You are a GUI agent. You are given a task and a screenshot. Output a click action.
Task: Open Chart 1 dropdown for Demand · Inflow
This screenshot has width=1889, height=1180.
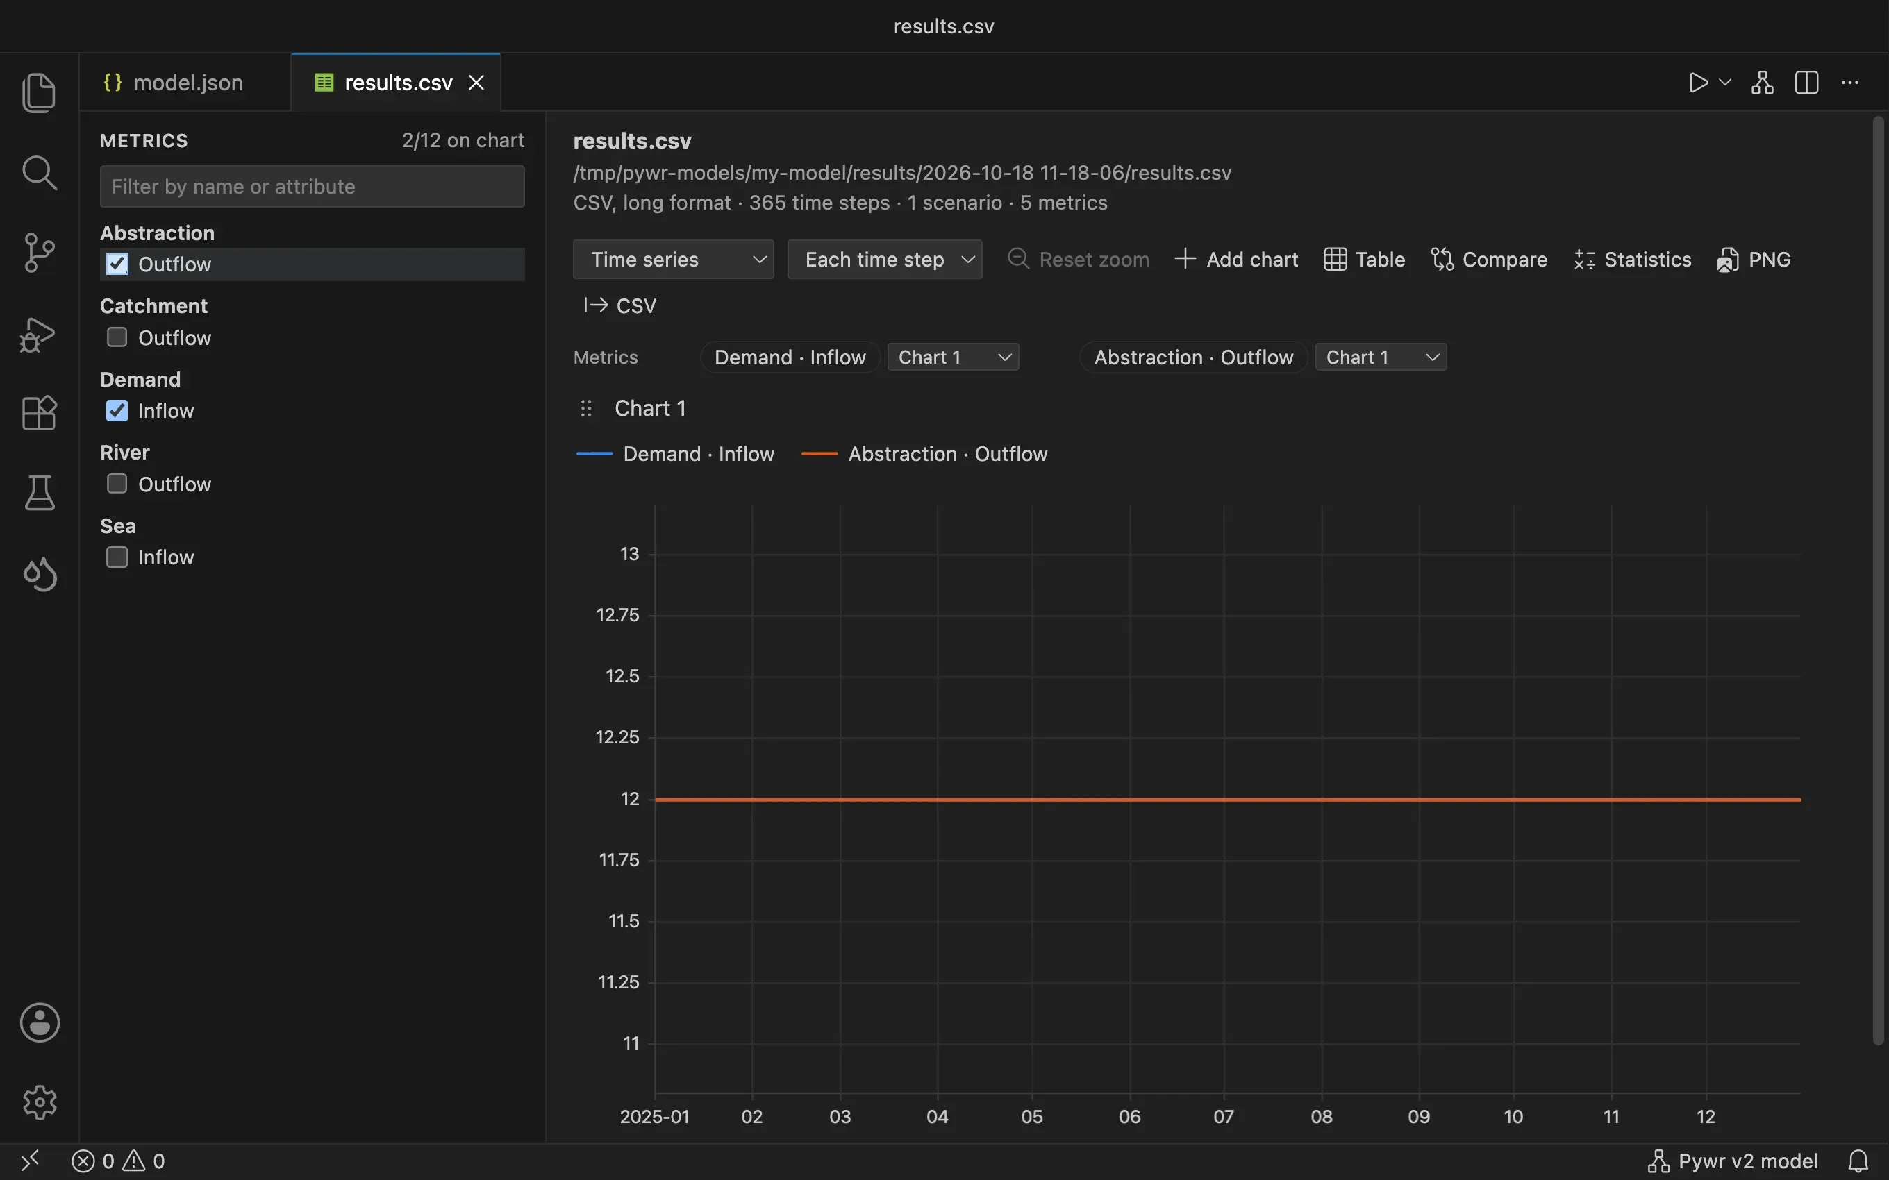[x=953, y=357]
